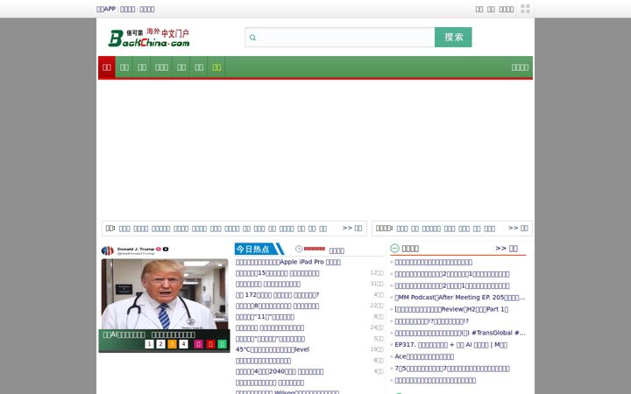This screenshot has height=394, width=631.
Task: Click the green 搜索 search button
Action: pyautogui.click(x=453, y=37)
